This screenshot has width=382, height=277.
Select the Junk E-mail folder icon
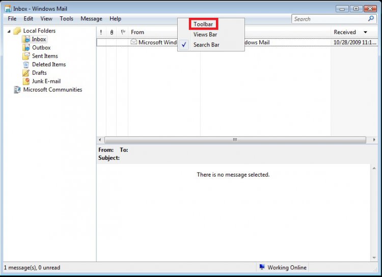pos(26,81)
